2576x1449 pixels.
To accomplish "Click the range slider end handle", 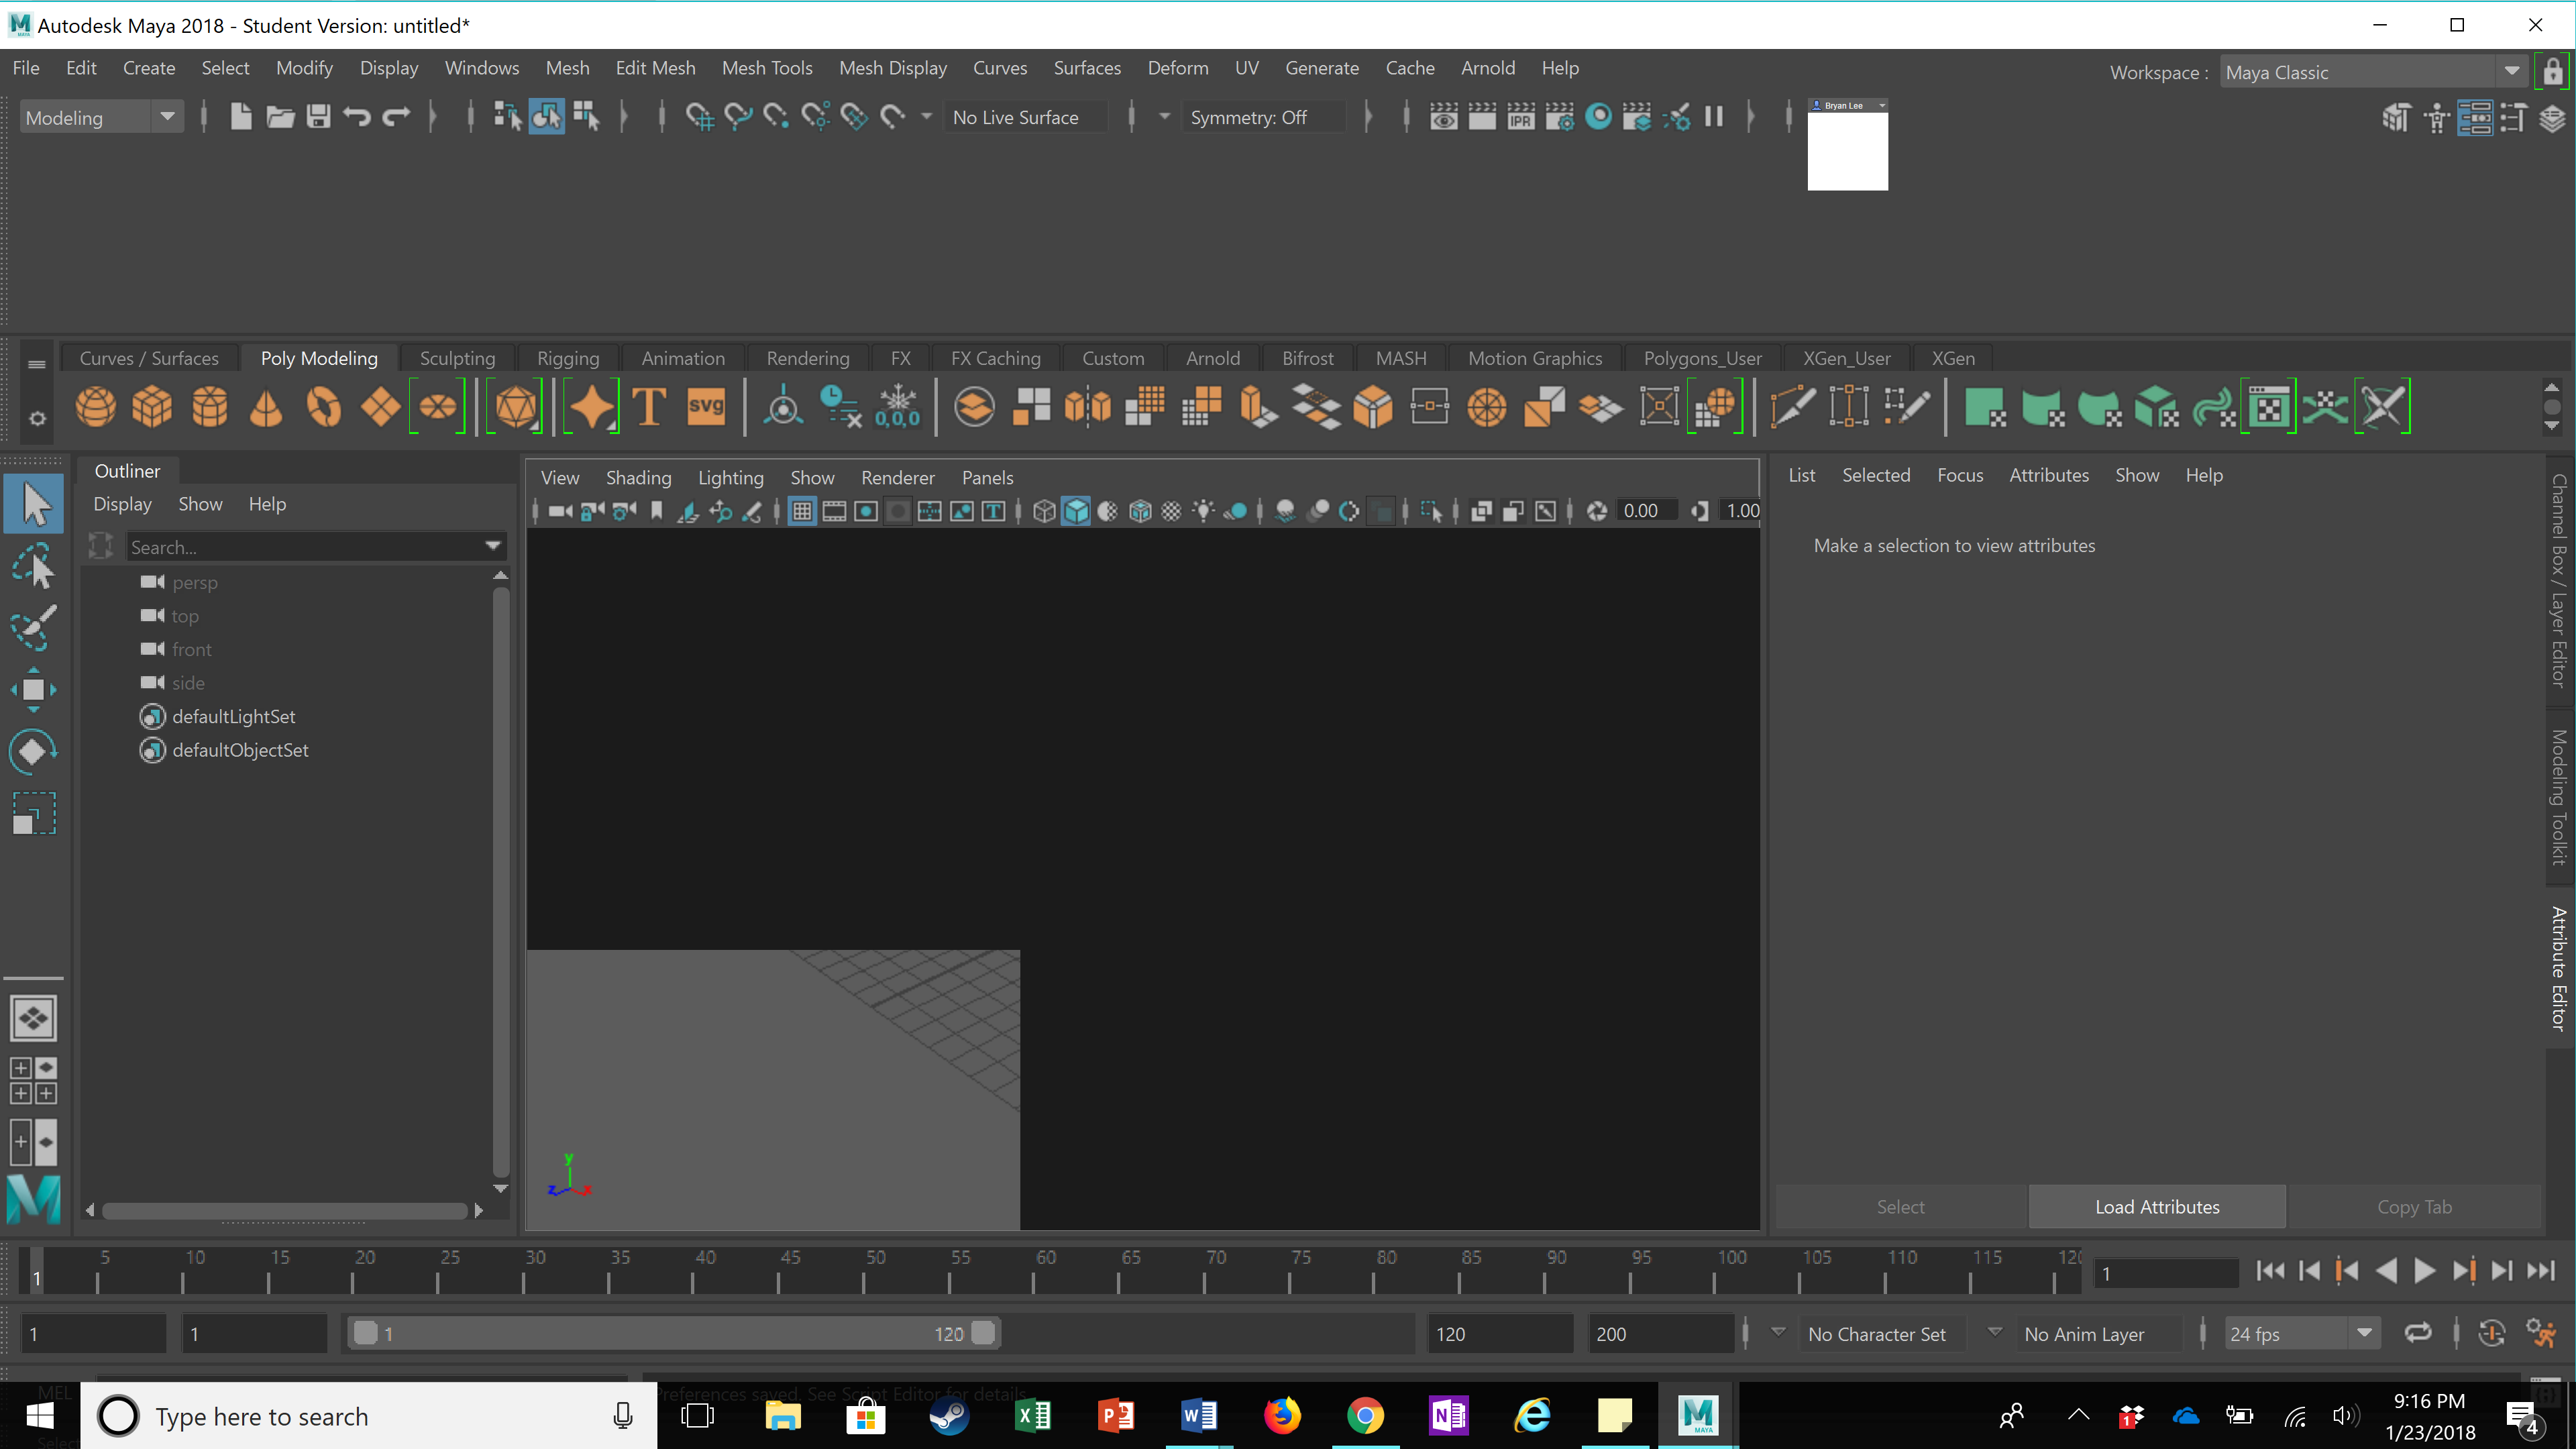I will point(983,1333).
